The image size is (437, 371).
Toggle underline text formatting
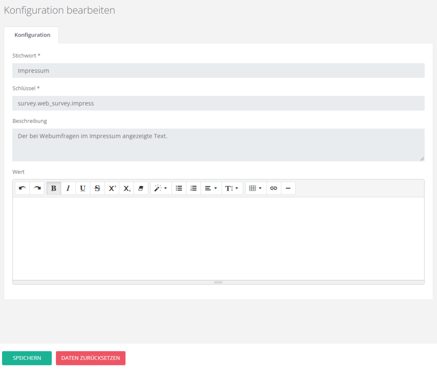click(x=83, y=188)
